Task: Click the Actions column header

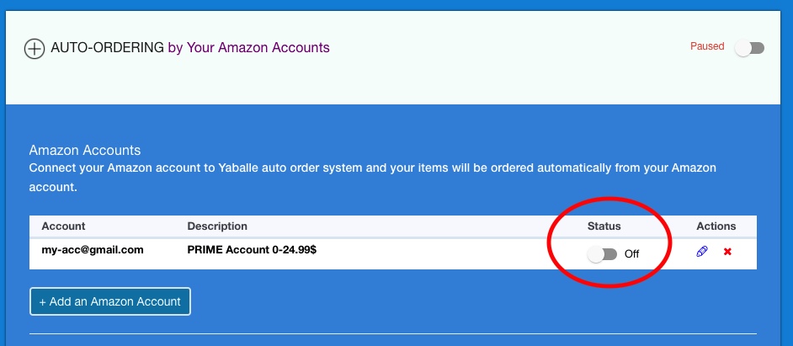Action: 716,226
